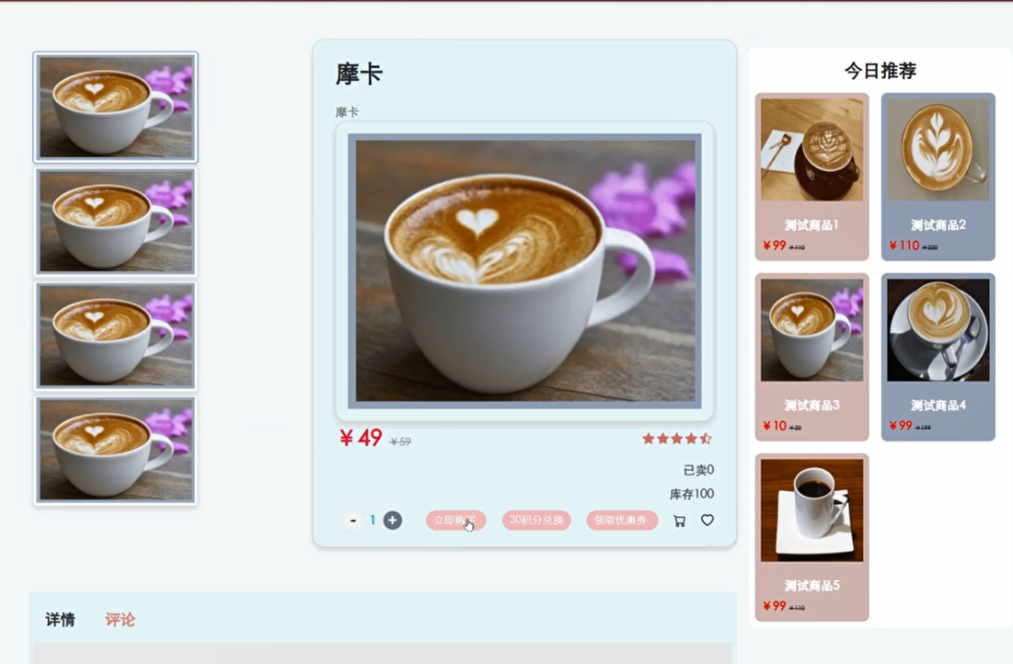Open the 测试商品1 product image
The width and height of the screenshot is (1013, 664).
point(812,149)
